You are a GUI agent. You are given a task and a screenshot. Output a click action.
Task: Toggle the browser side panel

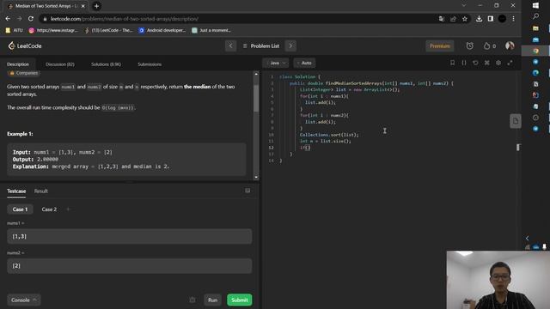pos(491,19)
